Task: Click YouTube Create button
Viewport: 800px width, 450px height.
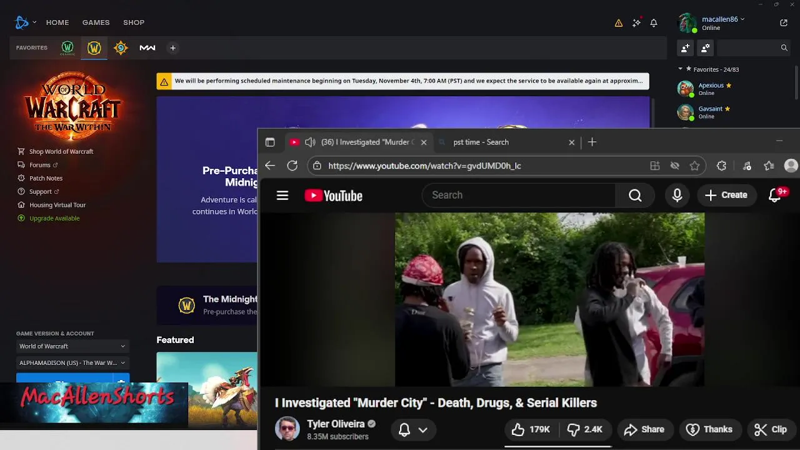Action: point(726,196)
